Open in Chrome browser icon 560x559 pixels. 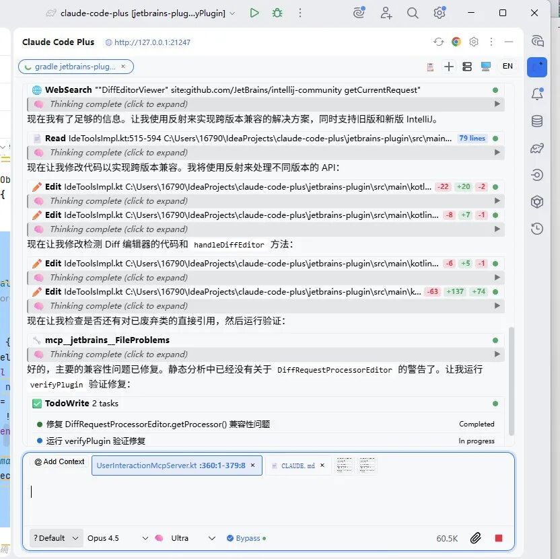coord(456,42)
